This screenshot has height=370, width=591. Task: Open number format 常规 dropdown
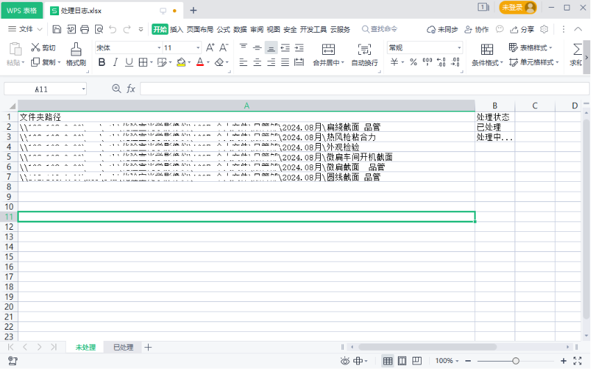459,47
